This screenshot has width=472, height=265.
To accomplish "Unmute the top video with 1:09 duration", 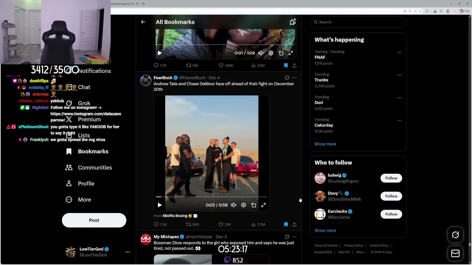I will [261, 53].
